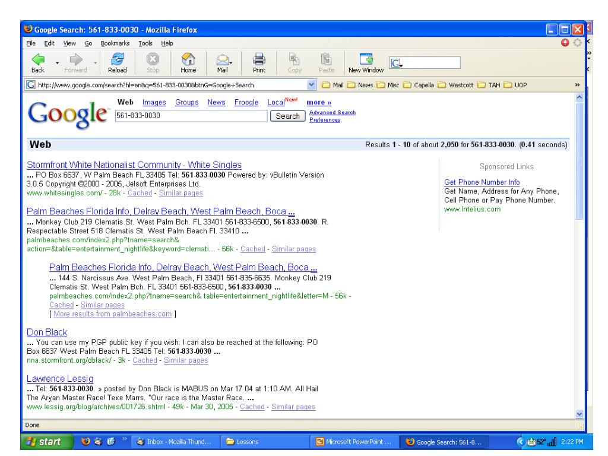Open the File menu
This screenshot has width=608, height=456.
tap(31, 43)
